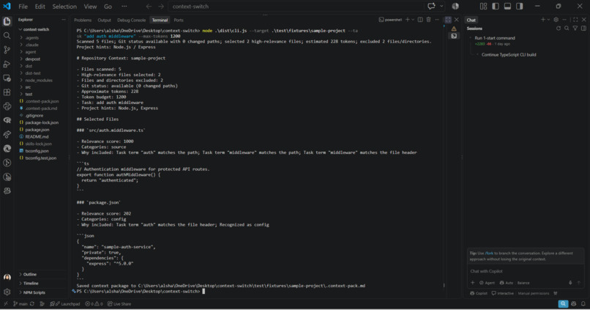This screenshot has width=590, height=310.
Task: Click the /fork link in chat tip
Action: pyautogui.click(x=489, y=253)
